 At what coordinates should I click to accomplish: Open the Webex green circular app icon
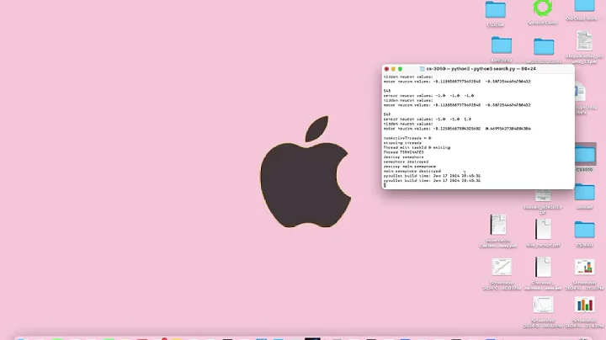pos(542,8)
